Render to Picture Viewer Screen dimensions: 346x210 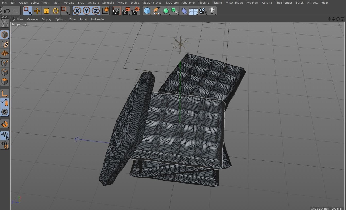pyautogui.click(x=126, y=11)
